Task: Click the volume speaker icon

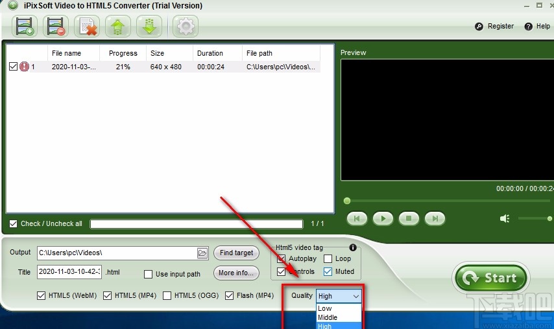Action: 505,219
